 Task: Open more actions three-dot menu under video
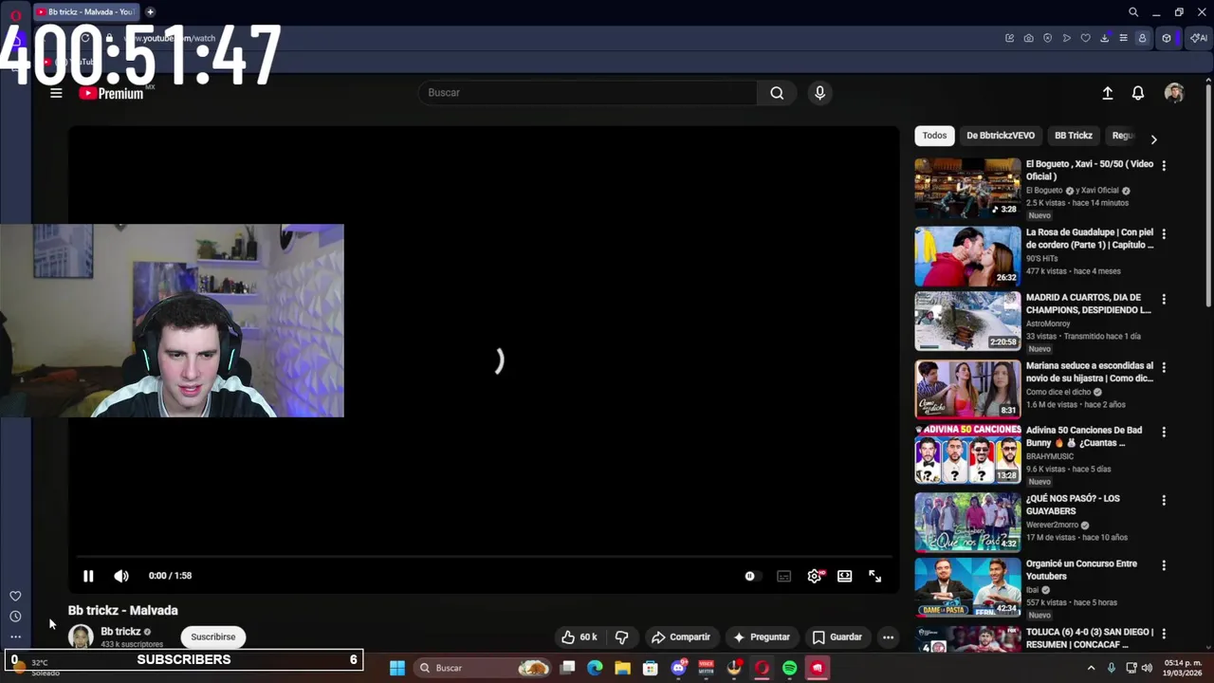[888, 637]
